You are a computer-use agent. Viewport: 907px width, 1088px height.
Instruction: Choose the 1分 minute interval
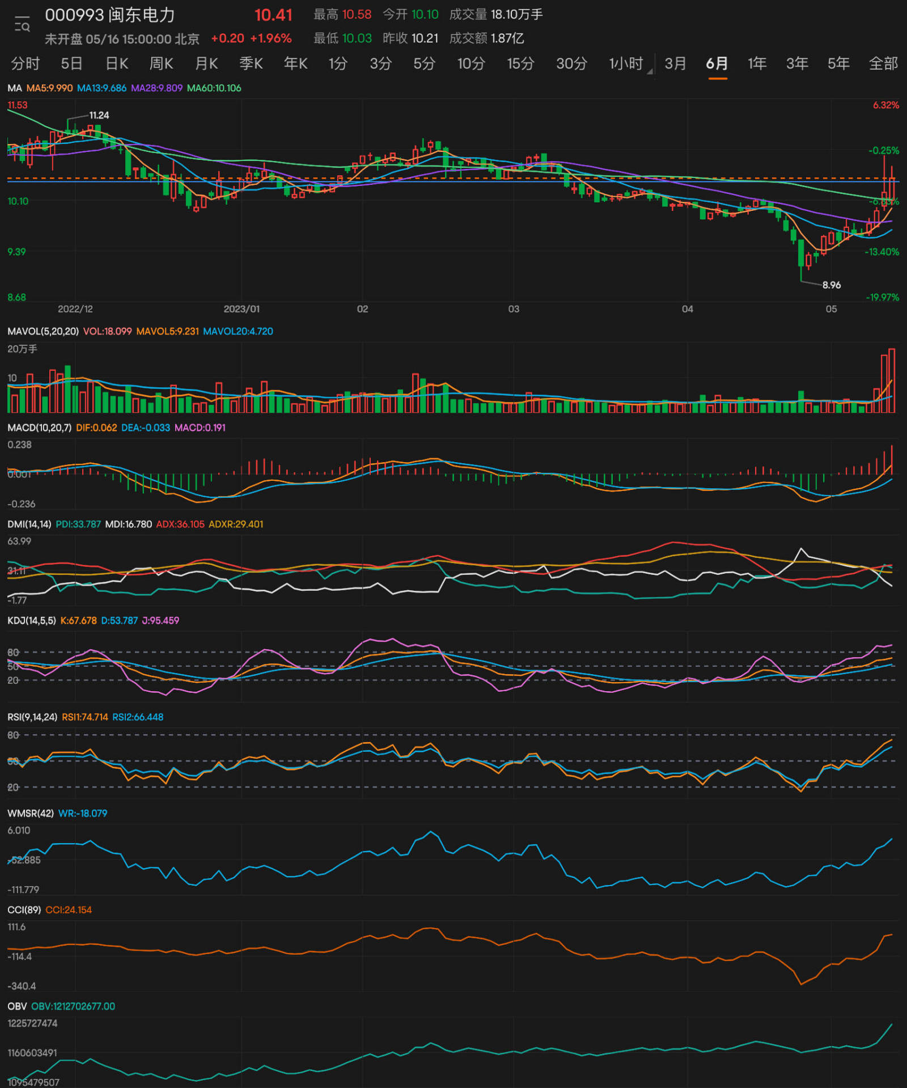pyautogui.click(x=338, y=63)
